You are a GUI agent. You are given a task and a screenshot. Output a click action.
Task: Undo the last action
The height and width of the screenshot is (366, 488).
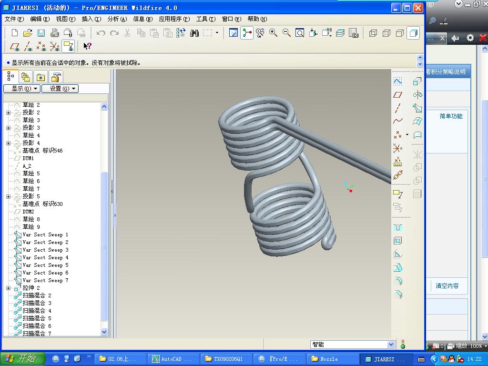101,33
